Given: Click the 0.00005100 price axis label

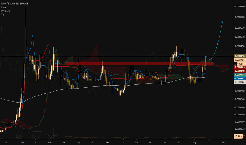Looking at the screenshot, I should click(240, 37).
